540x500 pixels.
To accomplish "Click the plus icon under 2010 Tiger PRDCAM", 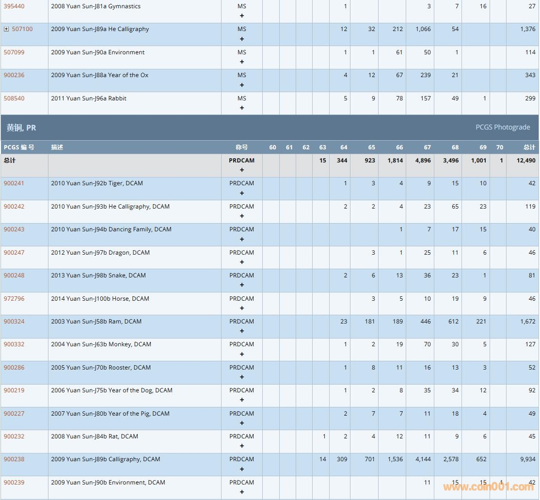I will tap(242, 193).
